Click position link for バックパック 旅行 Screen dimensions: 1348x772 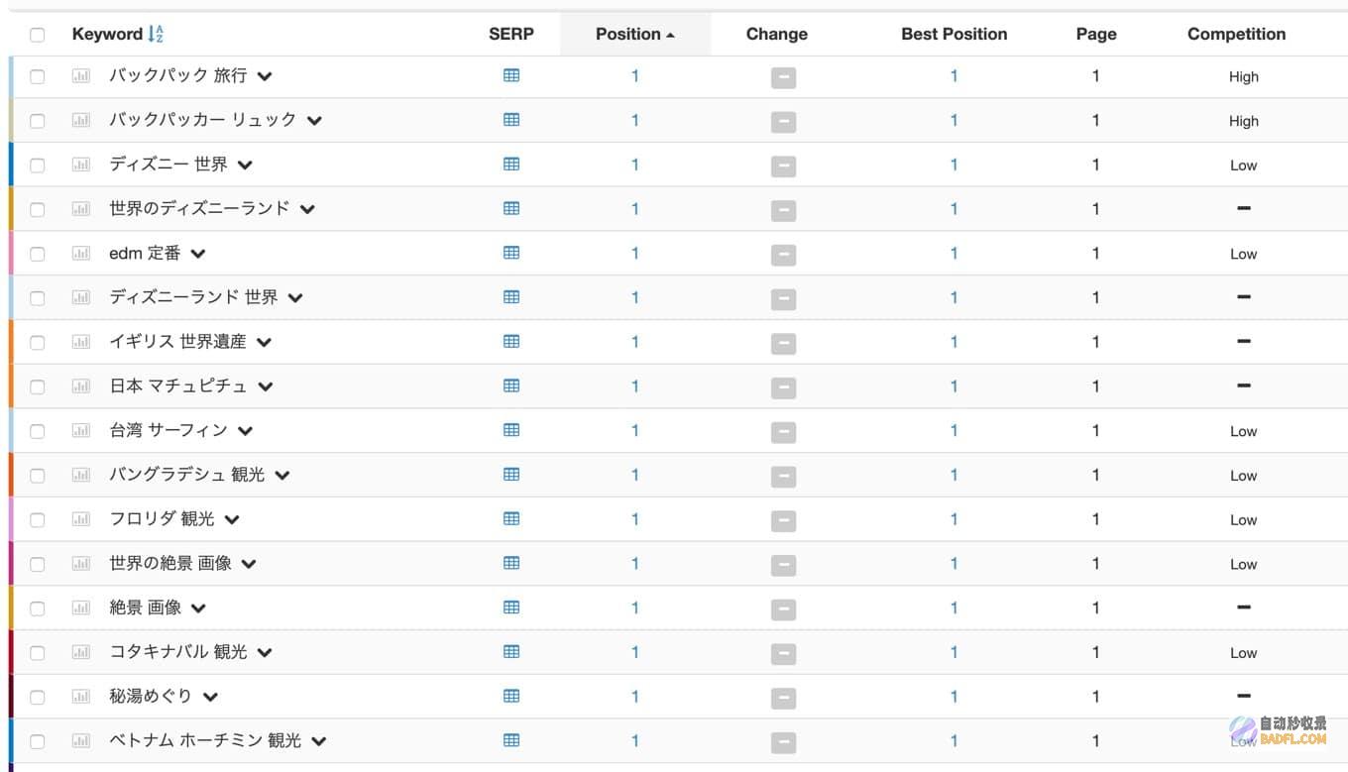635,76
